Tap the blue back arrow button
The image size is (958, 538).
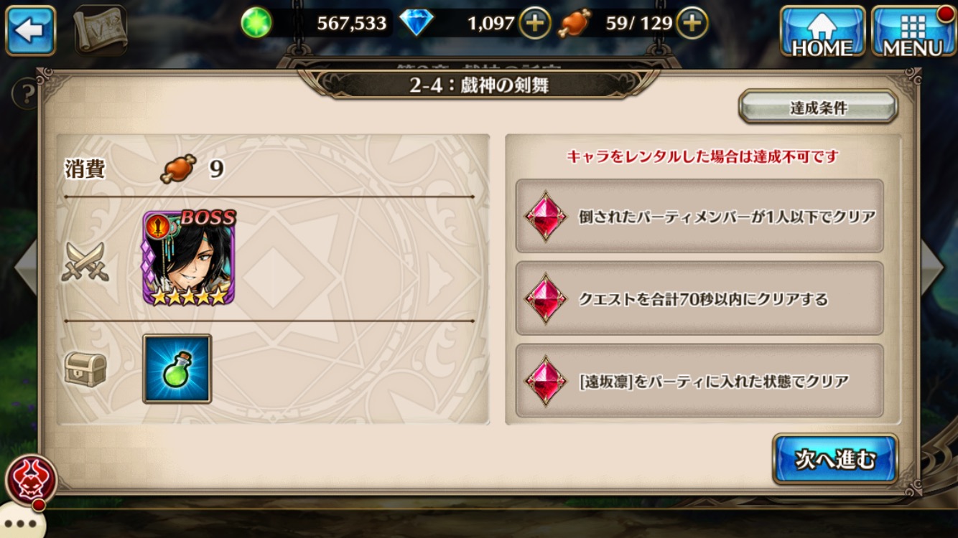click(x=31, y=29)
